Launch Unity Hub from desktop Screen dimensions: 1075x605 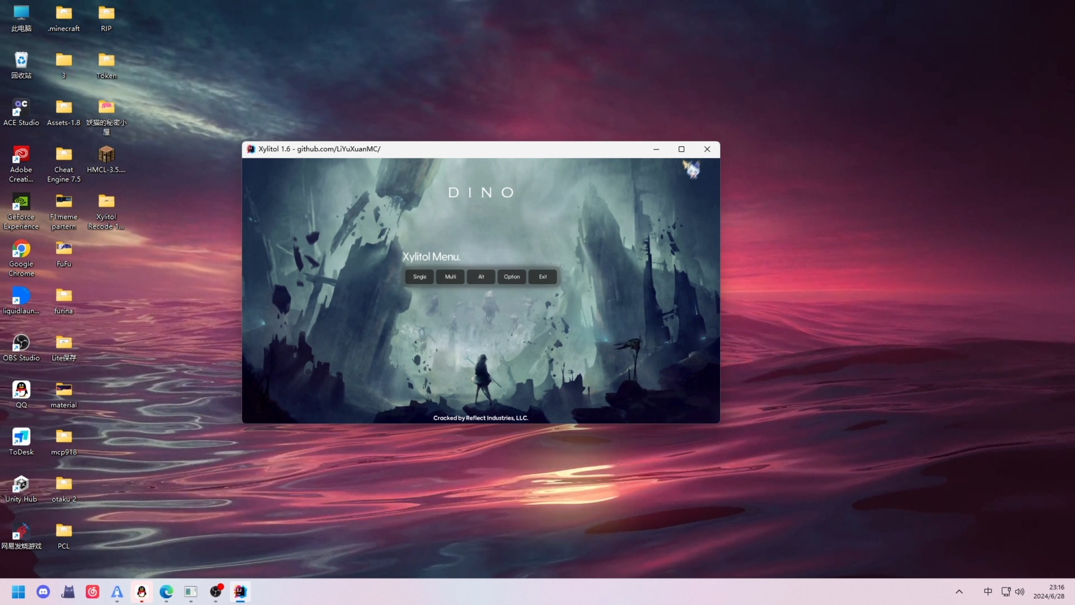click(21, 484)
